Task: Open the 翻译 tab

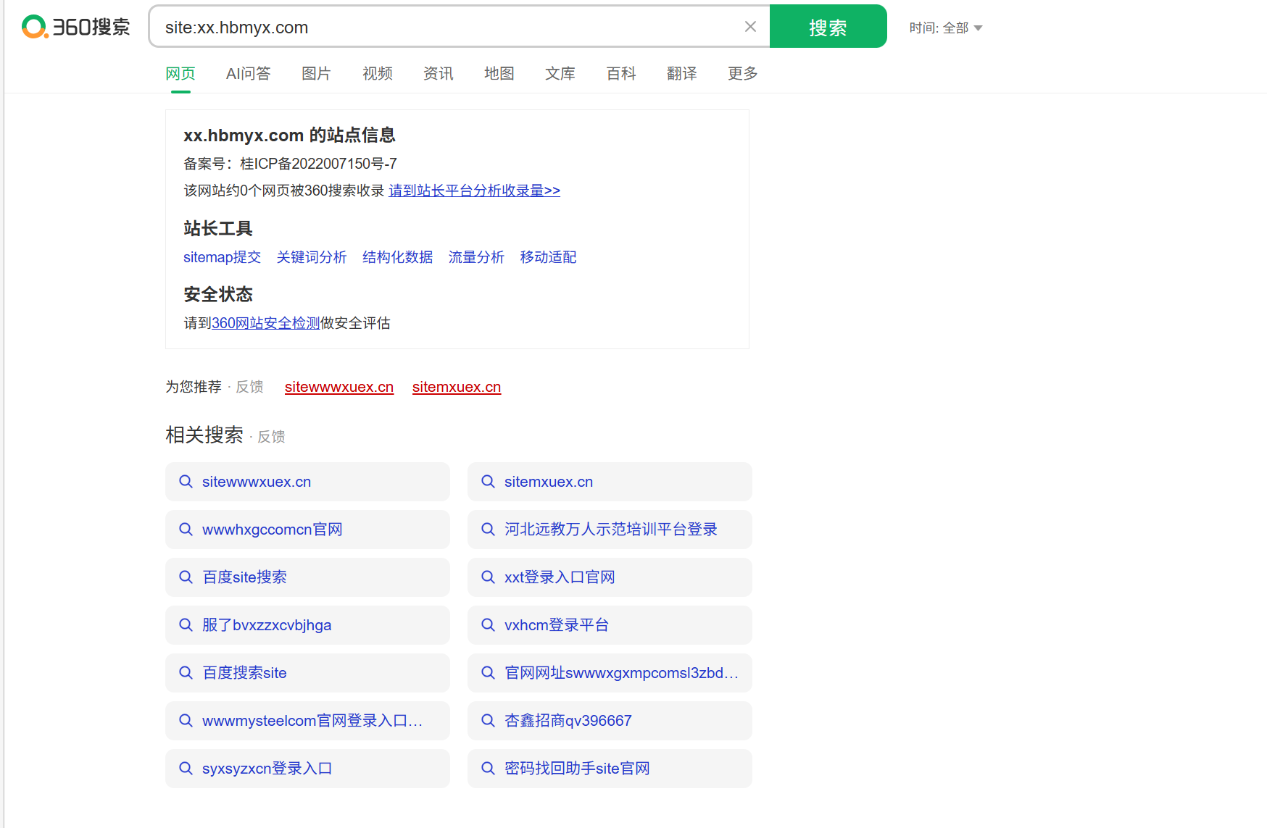Action: click(x=681, y=73)
